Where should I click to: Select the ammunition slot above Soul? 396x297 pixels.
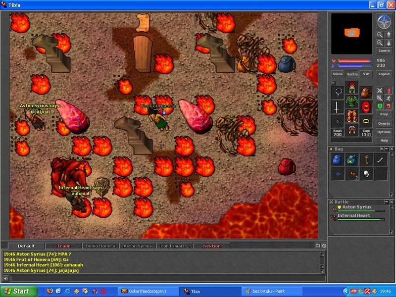pyautogui.click(x=338, y=121)
